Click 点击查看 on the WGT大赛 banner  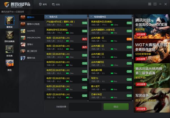click(x=141, y=59)
